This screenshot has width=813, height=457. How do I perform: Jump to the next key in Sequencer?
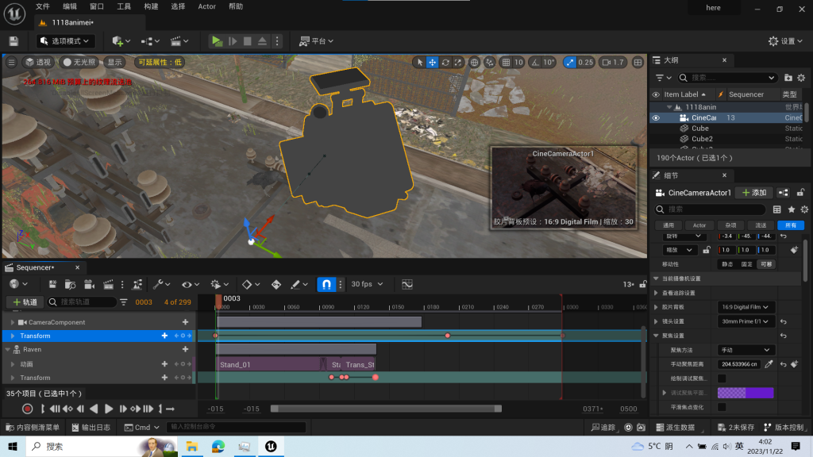pyautogui.click(x=135, y=409)
